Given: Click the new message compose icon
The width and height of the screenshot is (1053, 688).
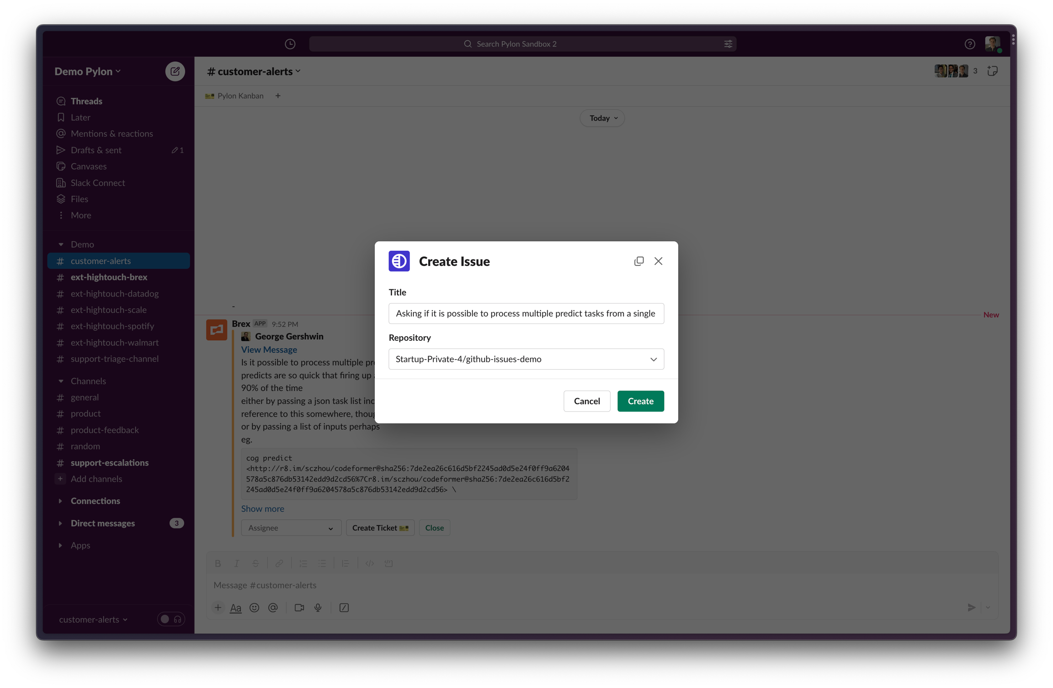Looking at the screenshot, I should tap(175, 71).
